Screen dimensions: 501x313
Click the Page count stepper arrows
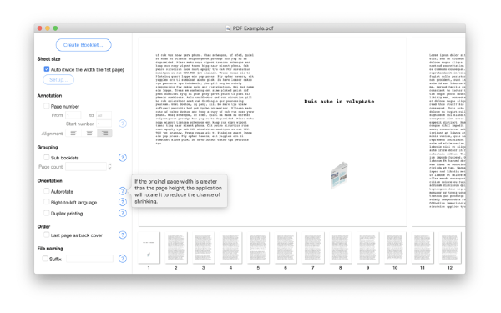pos(109,166)
